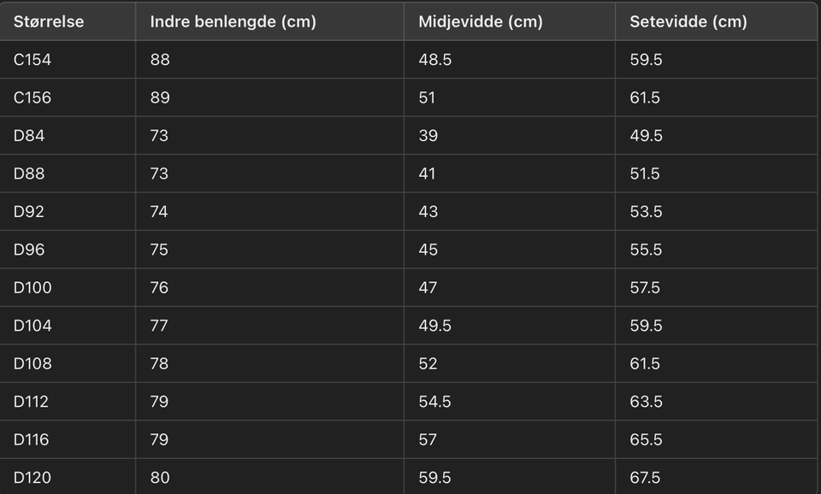This screenshot has width=821, height=494.
Task: Click the D88 row label
Action: tap(29, 173)
